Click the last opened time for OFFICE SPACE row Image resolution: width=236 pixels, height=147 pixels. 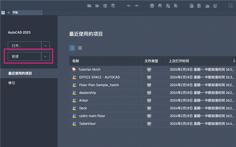(x=202, y=77)
